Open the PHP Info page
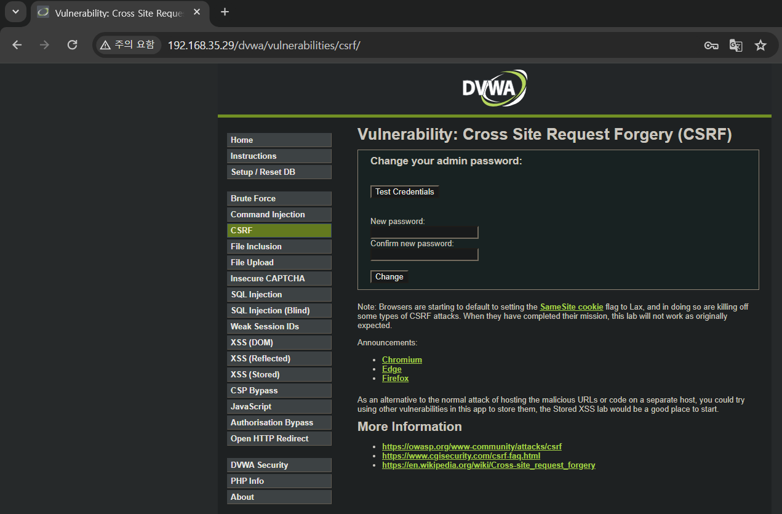Viewport: 782px width, 514px height. [x=279, y=481]
